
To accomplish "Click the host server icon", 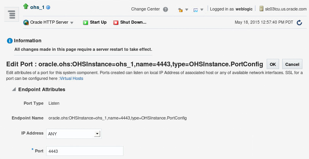I will pyautogui.click(x=261, y=9).
